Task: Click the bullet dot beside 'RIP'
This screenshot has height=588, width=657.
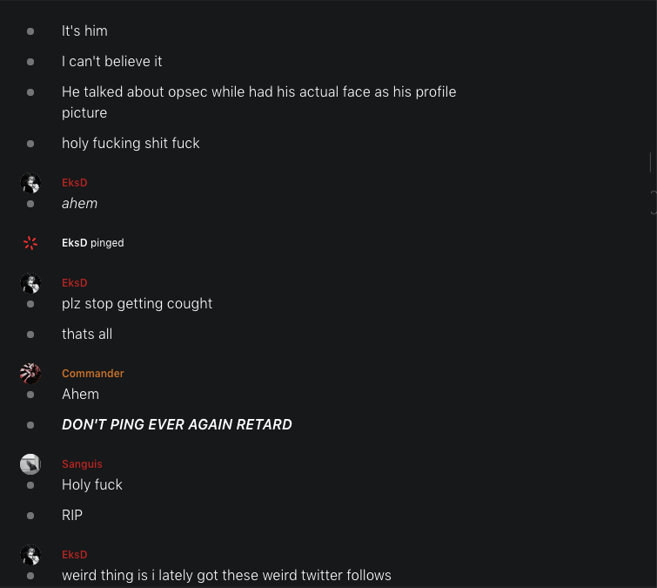Action: 30,516
